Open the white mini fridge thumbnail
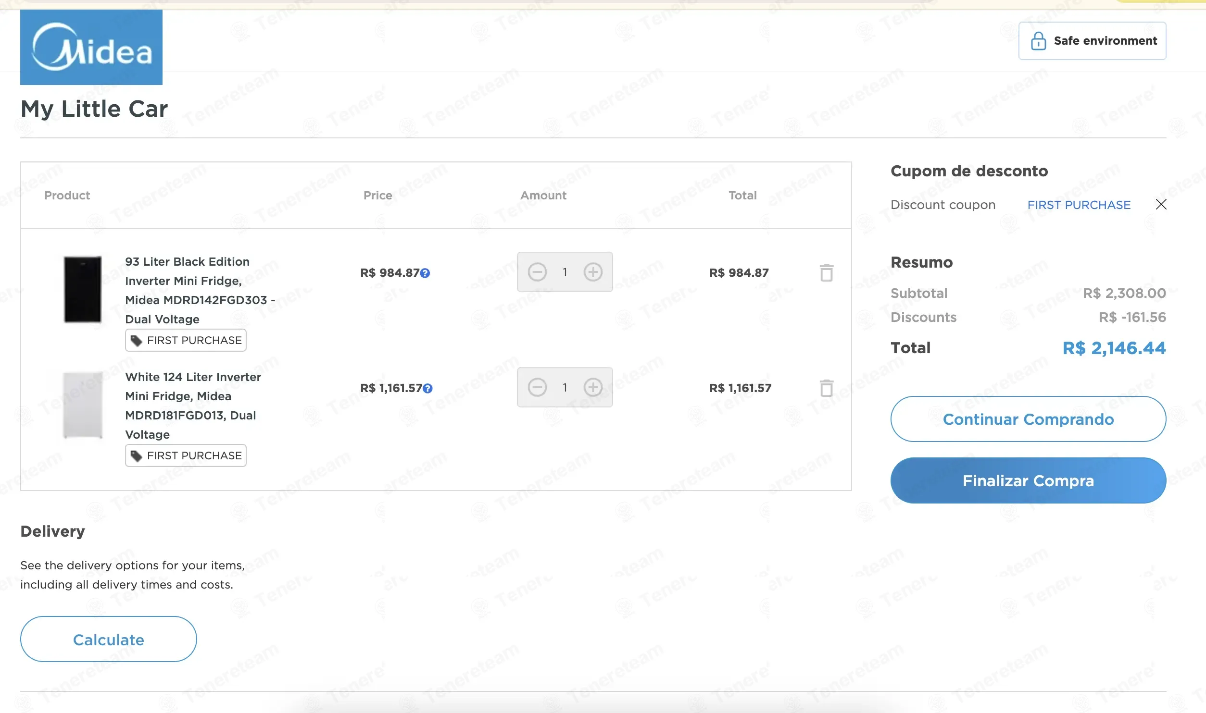 [x=83, y=405]
